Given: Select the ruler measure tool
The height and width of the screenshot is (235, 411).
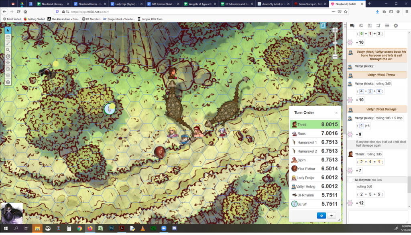Looking at the screenshot, I should tap(8, 56).
